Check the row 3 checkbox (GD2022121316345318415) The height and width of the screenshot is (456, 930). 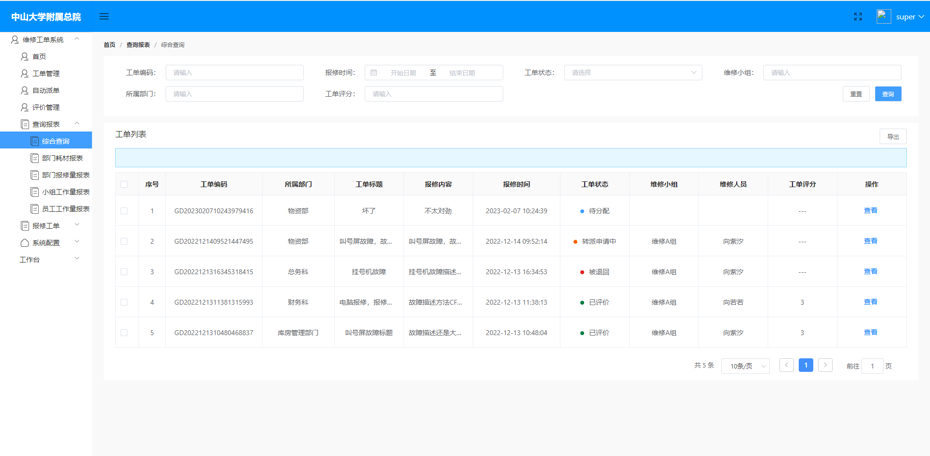click(124, 272)
